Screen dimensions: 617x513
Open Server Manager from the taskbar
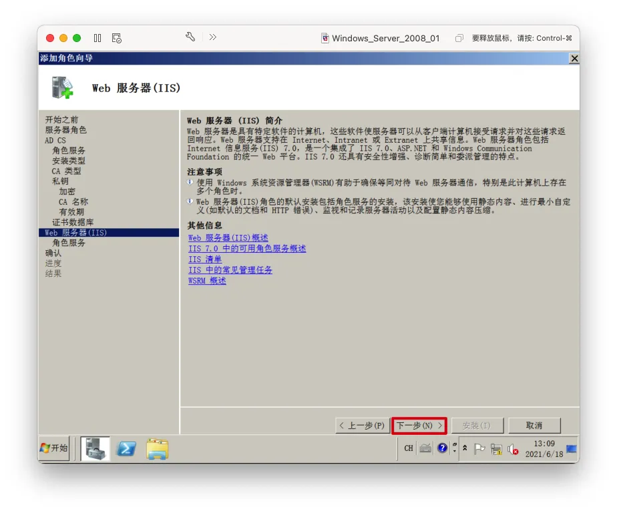[95, 448]
